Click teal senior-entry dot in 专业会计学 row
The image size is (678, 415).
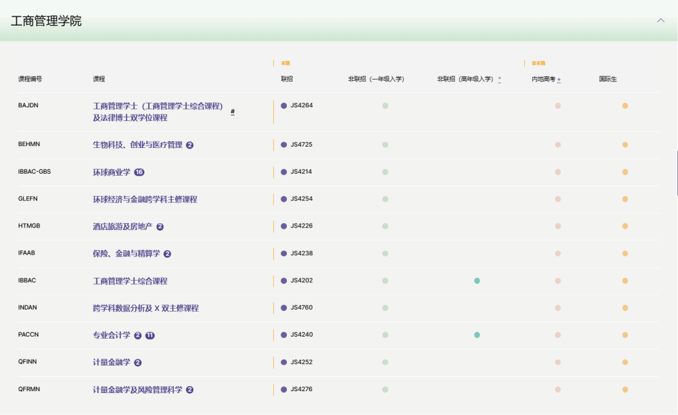477,335
